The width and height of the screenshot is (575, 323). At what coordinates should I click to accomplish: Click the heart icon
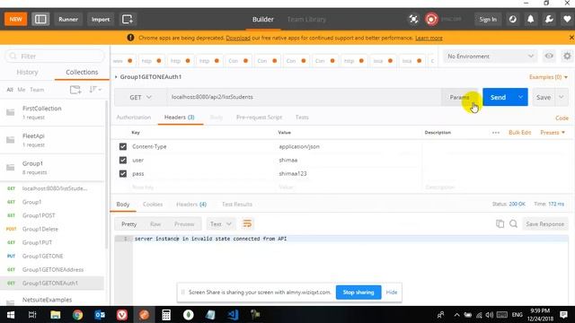(x=567, y=19)
